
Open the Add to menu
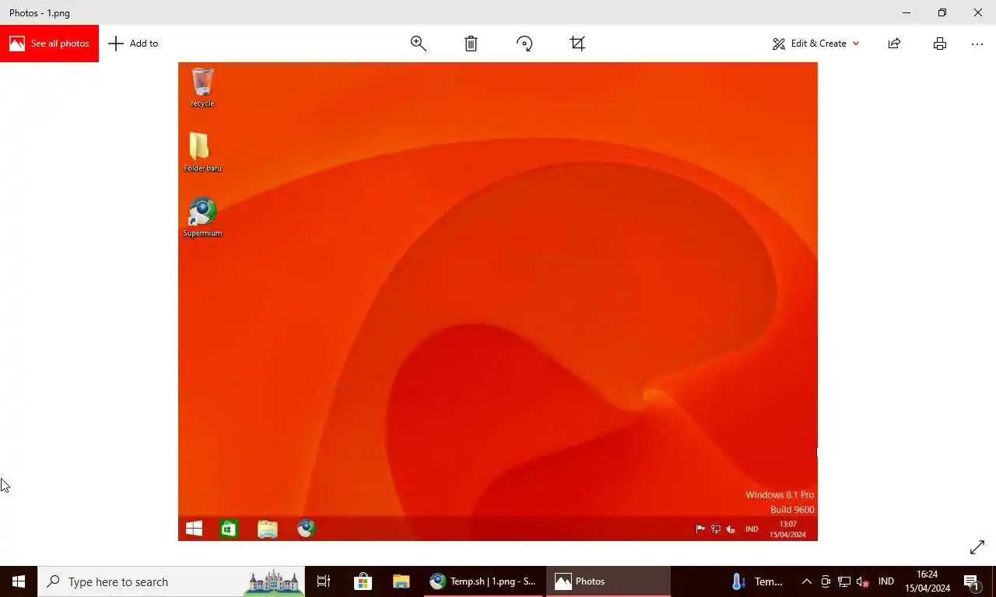pos(133,44)
